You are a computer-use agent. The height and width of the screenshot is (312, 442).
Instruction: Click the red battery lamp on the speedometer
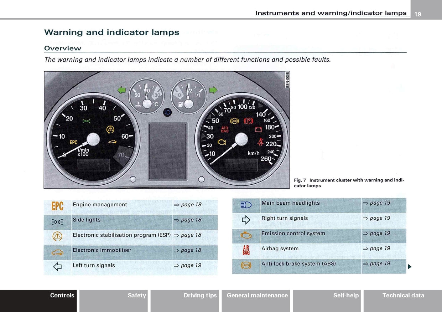click(x=258, y=129)
